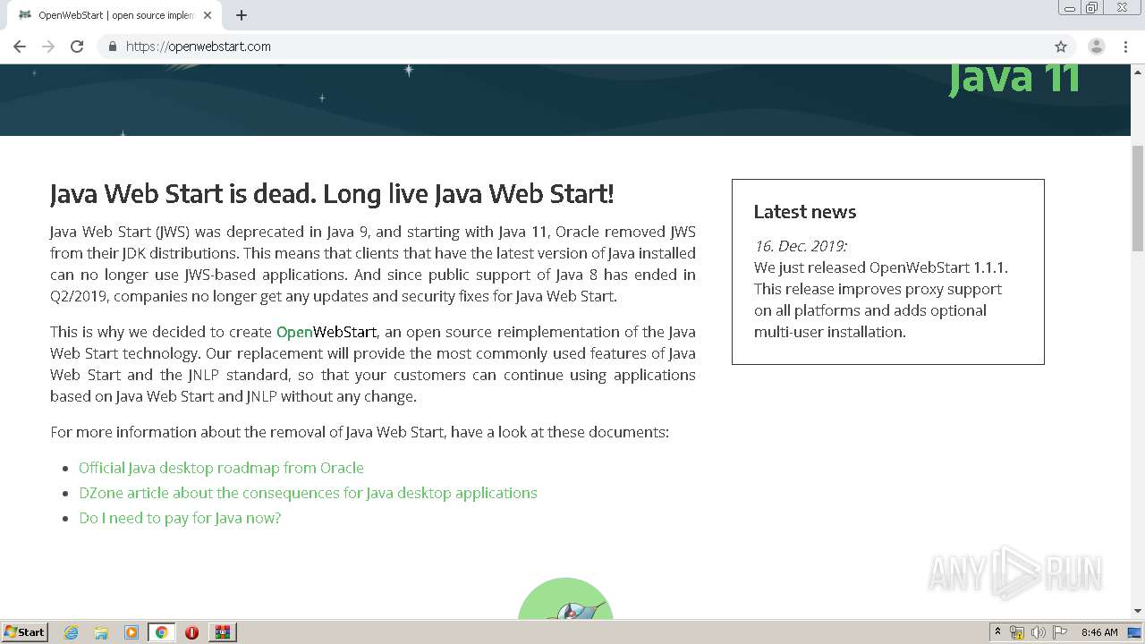
Task: Open 'Do I need to pay for Java now?' link
Action: [180, 518]
